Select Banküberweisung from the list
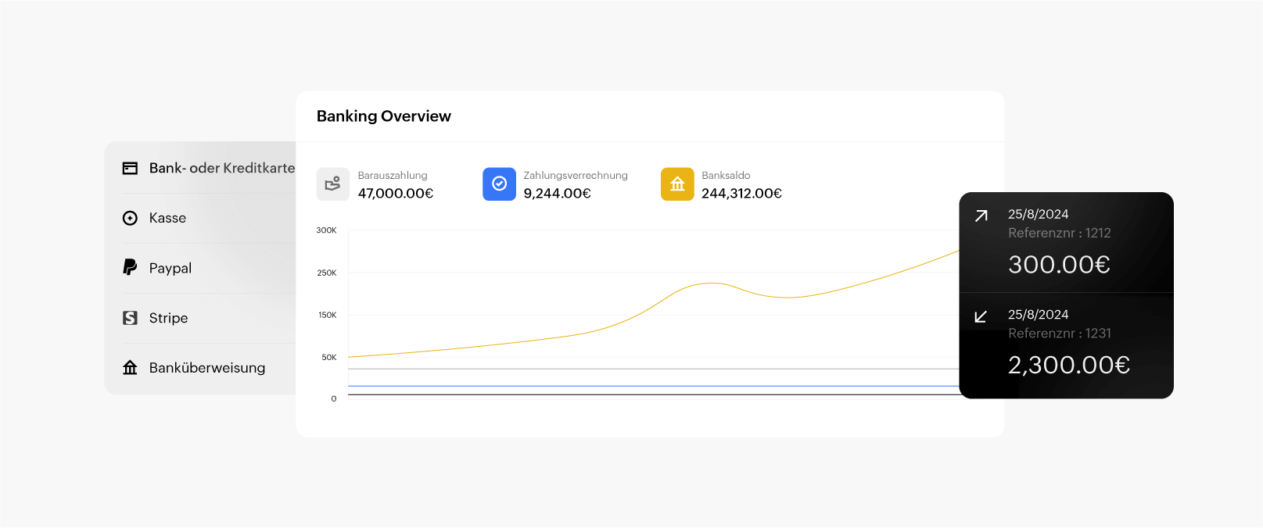 [206, 368]
